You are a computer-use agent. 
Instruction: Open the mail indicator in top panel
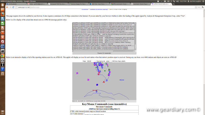click(165, 1)
